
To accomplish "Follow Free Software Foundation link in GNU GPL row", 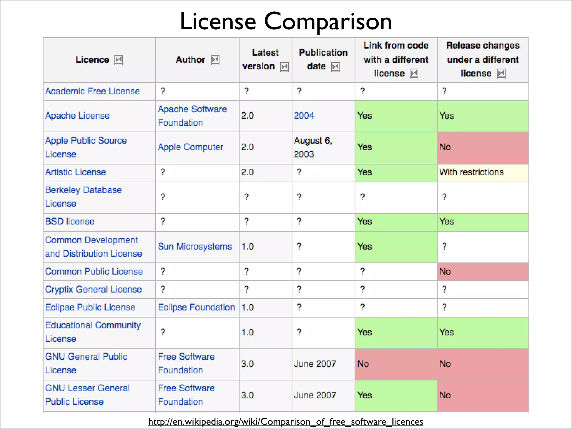I will 186,363.
